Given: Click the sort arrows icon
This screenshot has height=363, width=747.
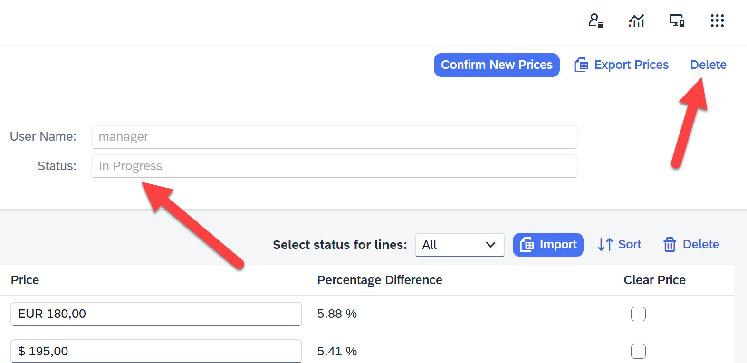Looking at the screenshot, I should click(x=605, y=245).
